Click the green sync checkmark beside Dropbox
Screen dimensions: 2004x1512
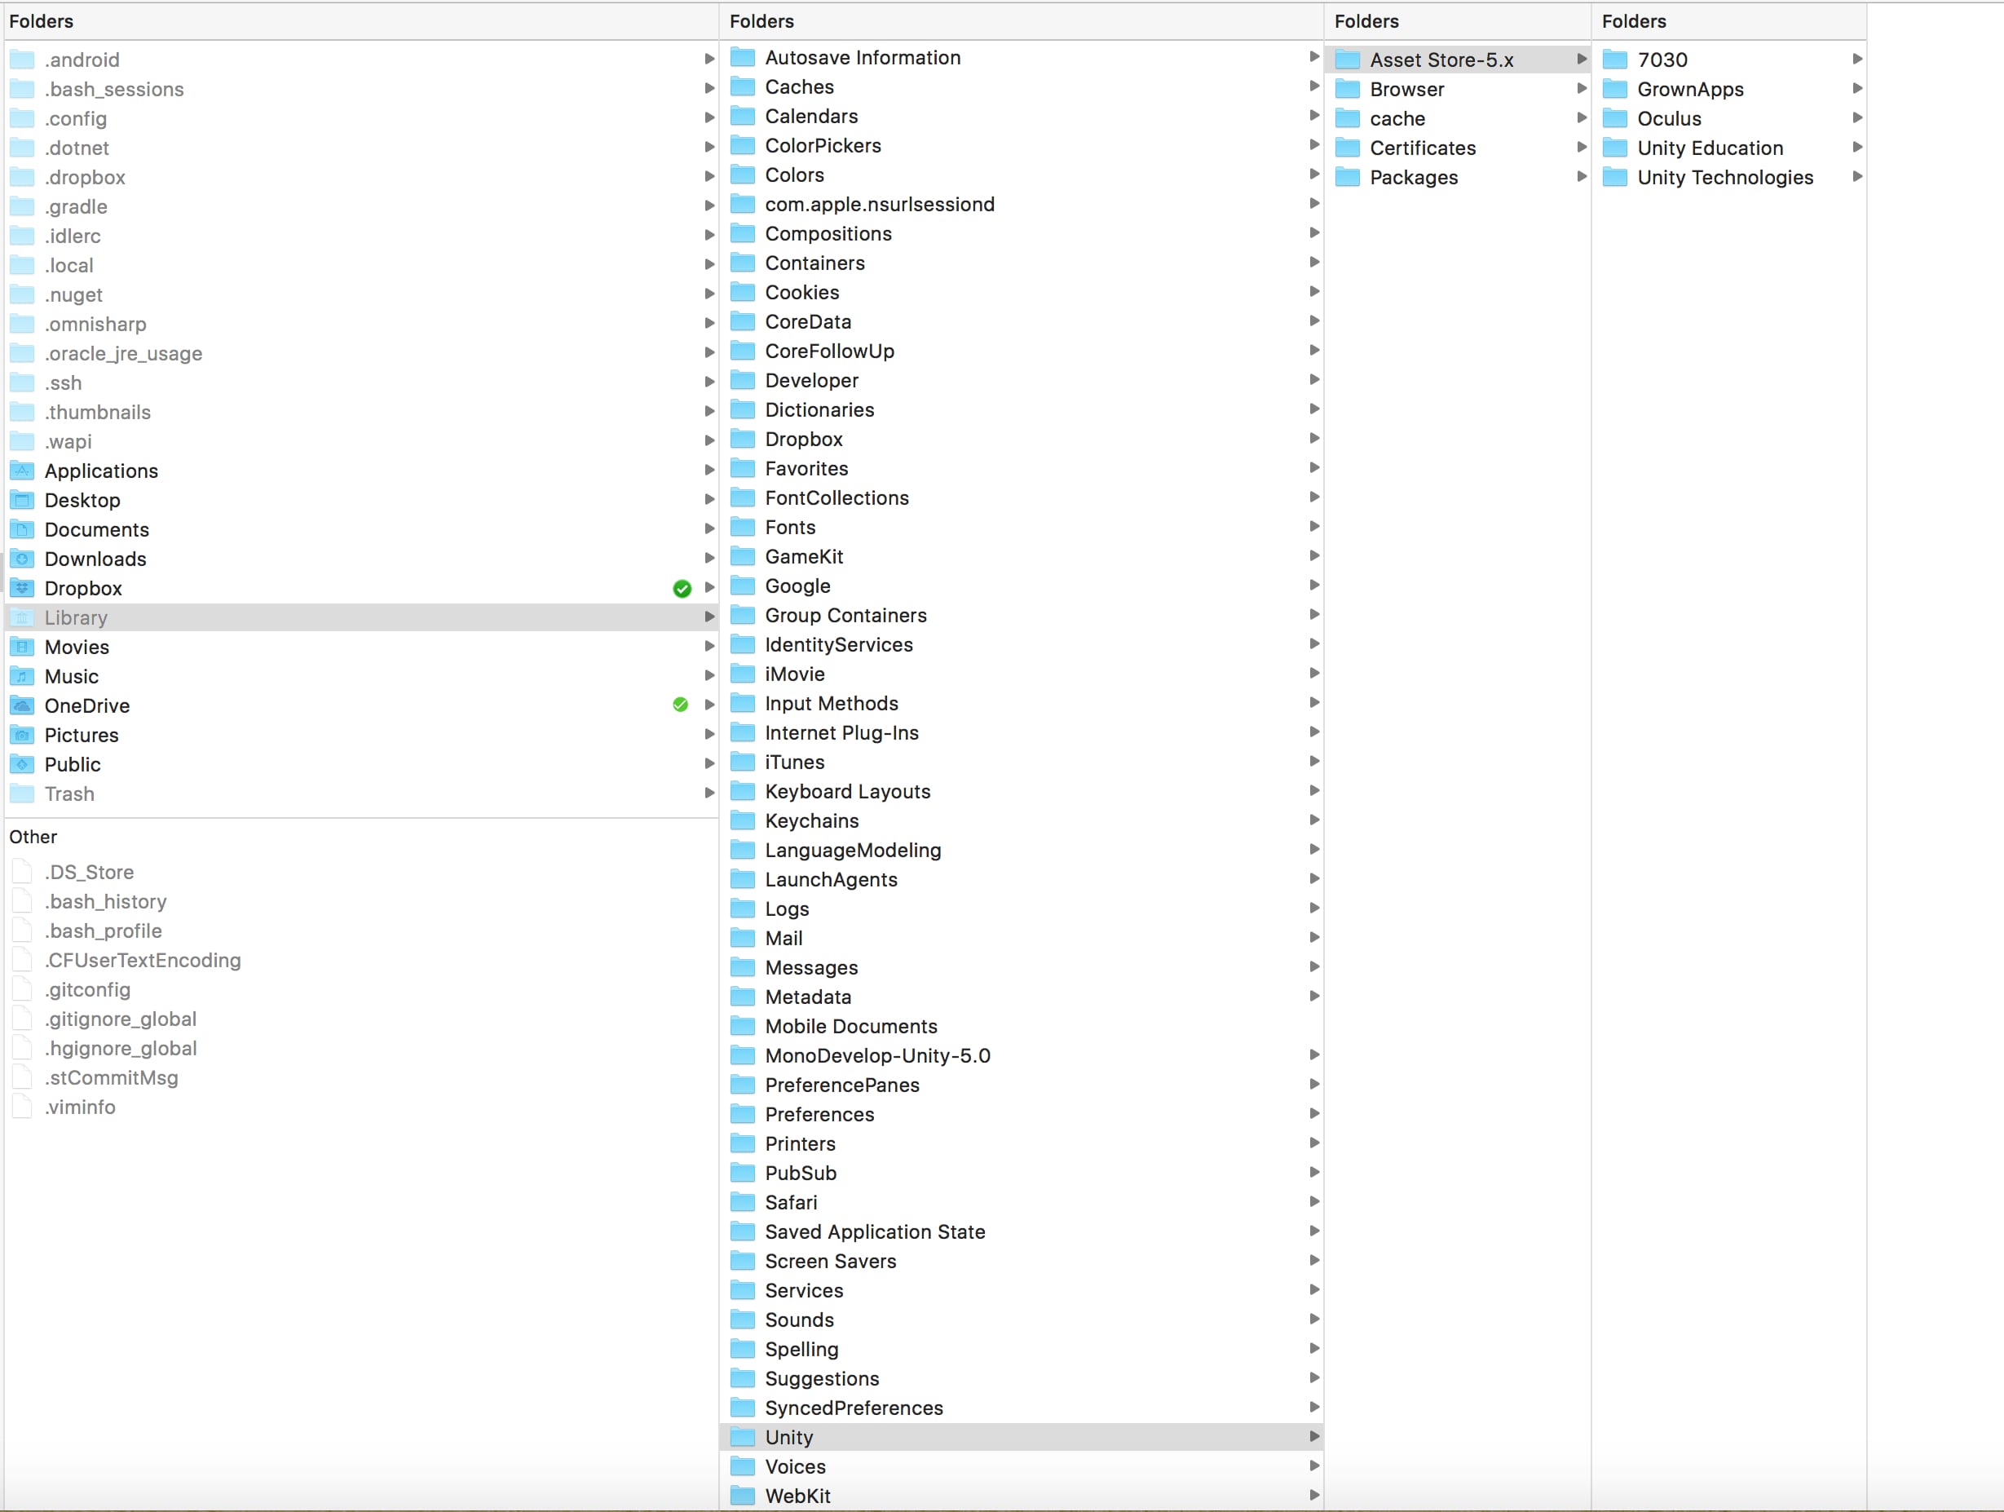(682, 588)
